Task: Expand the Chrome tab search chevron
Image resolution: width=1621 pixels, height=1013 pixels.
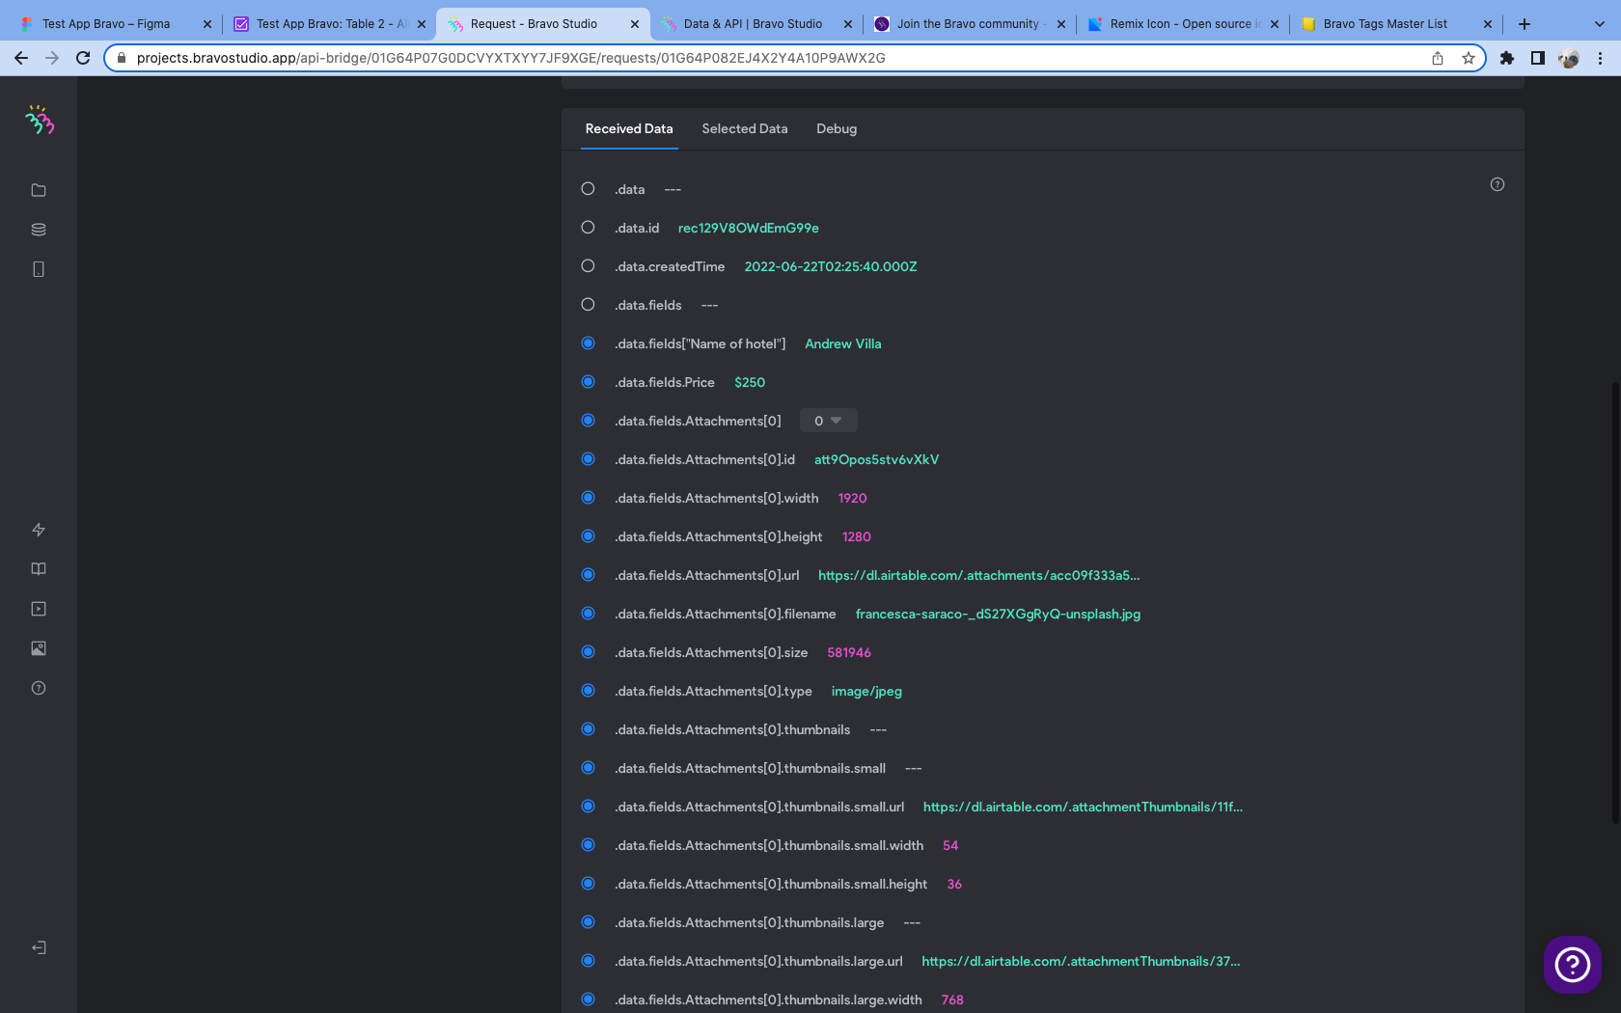Action: (1599, 24)
